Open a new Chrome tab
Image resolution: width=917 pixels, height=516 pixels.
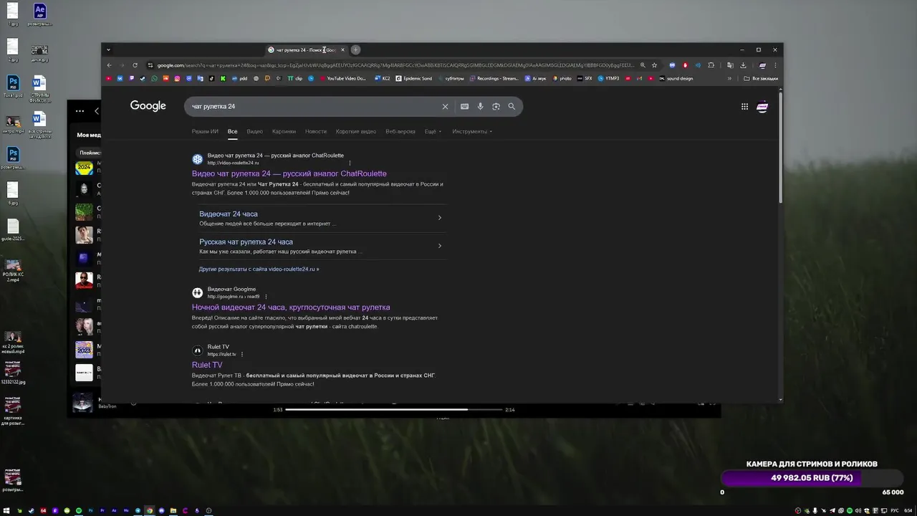(355, 49)
